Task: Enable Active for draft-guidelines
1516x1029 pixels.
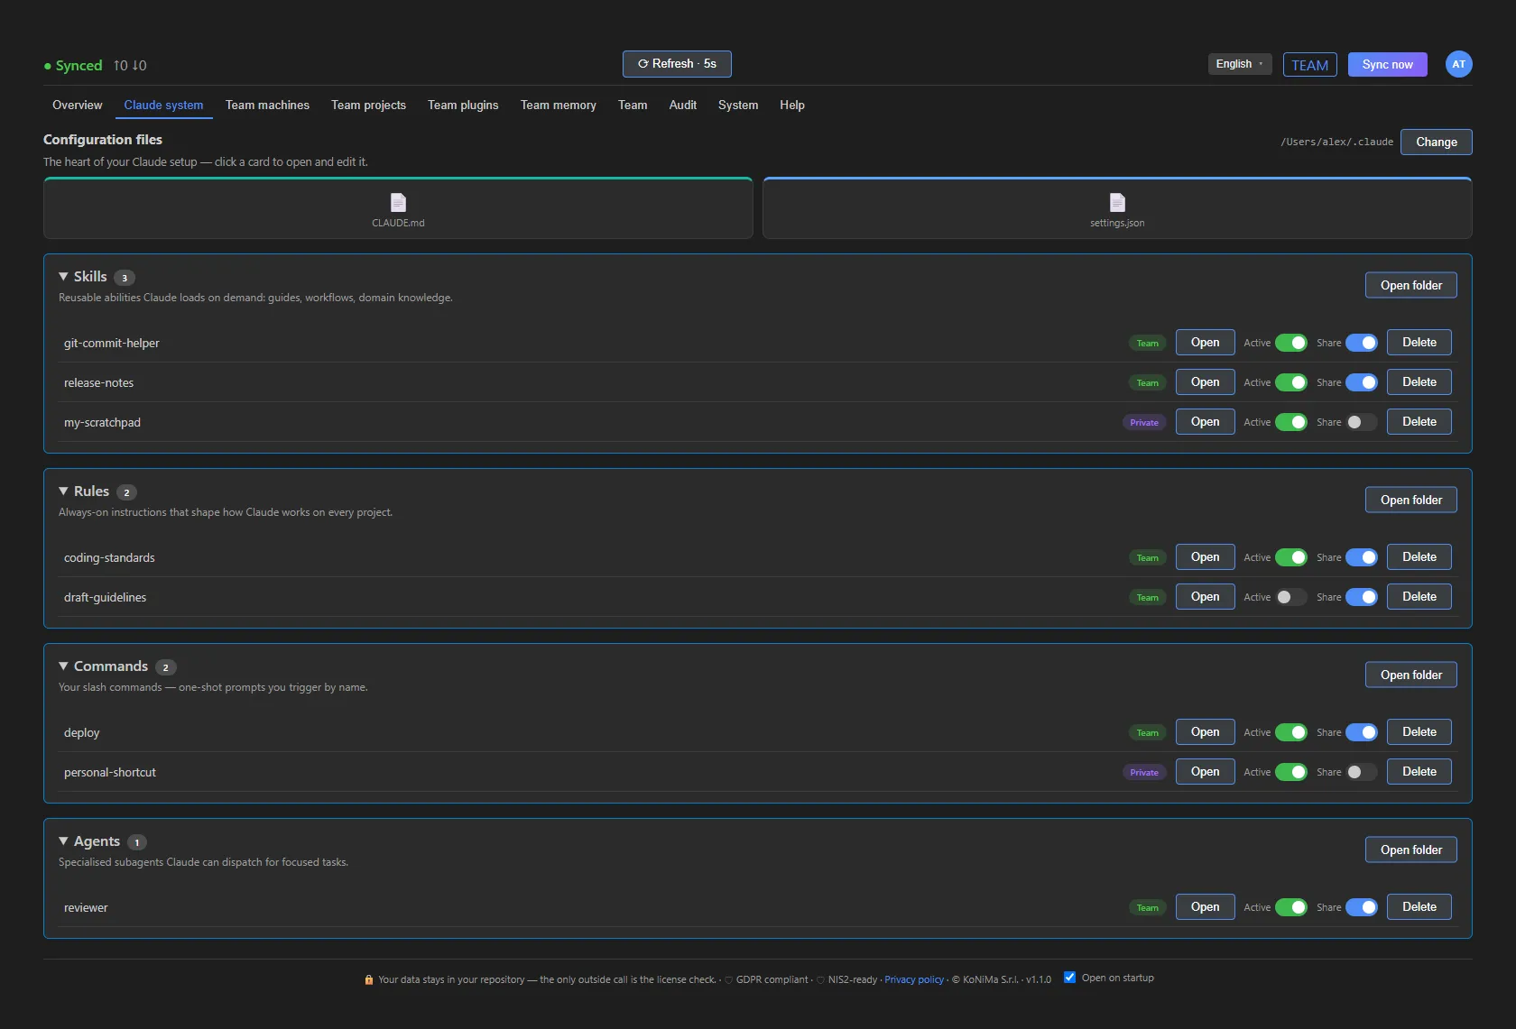Action: [1291, 597]
